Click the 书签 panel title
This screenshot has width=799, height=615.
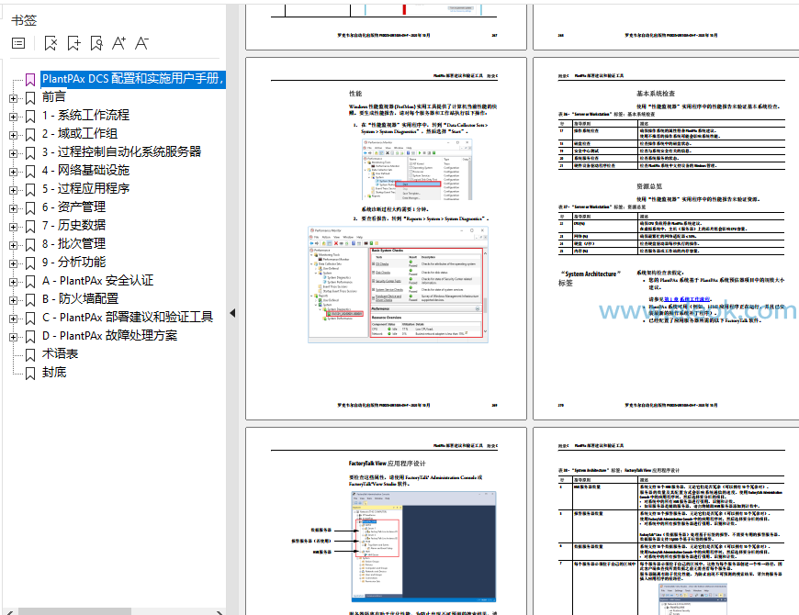point(24,20)
